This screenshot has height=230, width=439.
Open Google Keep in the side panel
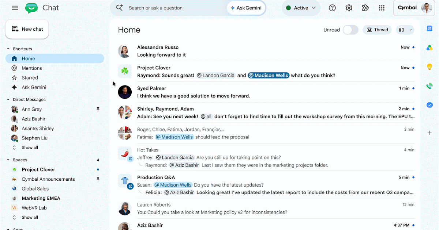(x=429, y=67)
